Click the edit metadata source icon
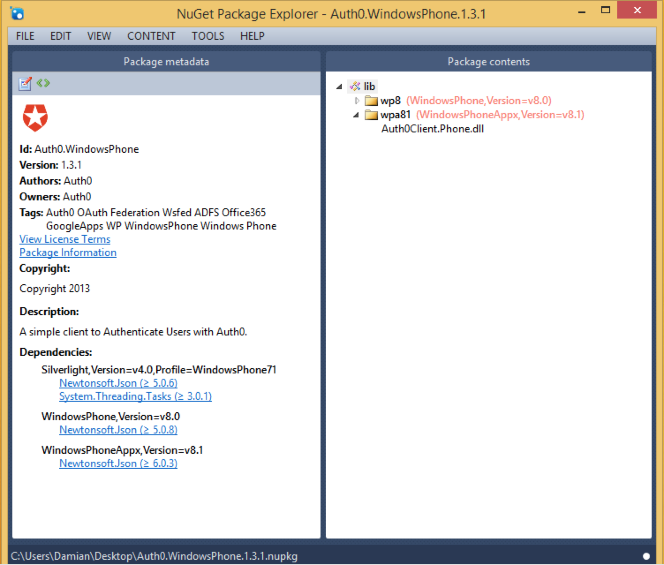The height and width of the screenshot is (565, 664). (43, 83)
